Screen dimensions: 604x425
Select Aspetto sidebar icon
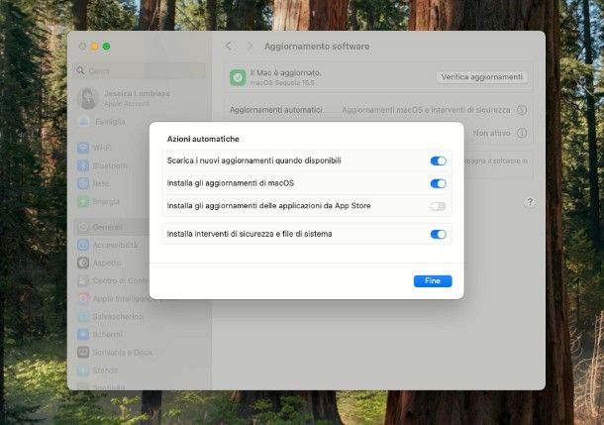click(83, 263)
